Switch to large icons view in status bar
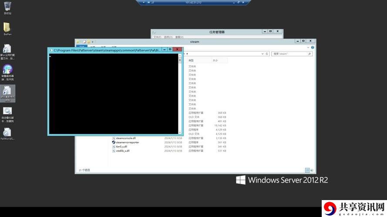The height and width of the screenshot is (217, 387). point(312,170)
